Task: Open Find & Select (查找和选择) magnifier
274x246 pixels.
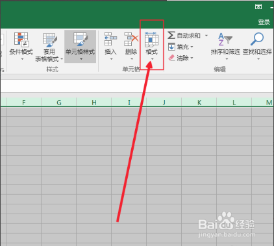Action: [x=257, y=39]
